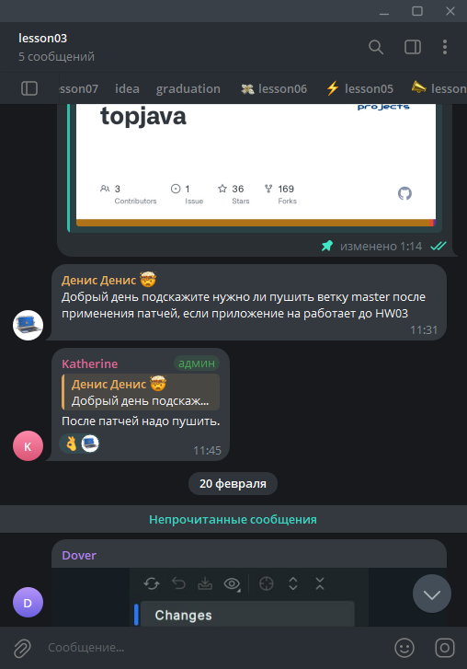Open the lesson05 topic tab
Viewport: 467px width, 669px height.
359,88
